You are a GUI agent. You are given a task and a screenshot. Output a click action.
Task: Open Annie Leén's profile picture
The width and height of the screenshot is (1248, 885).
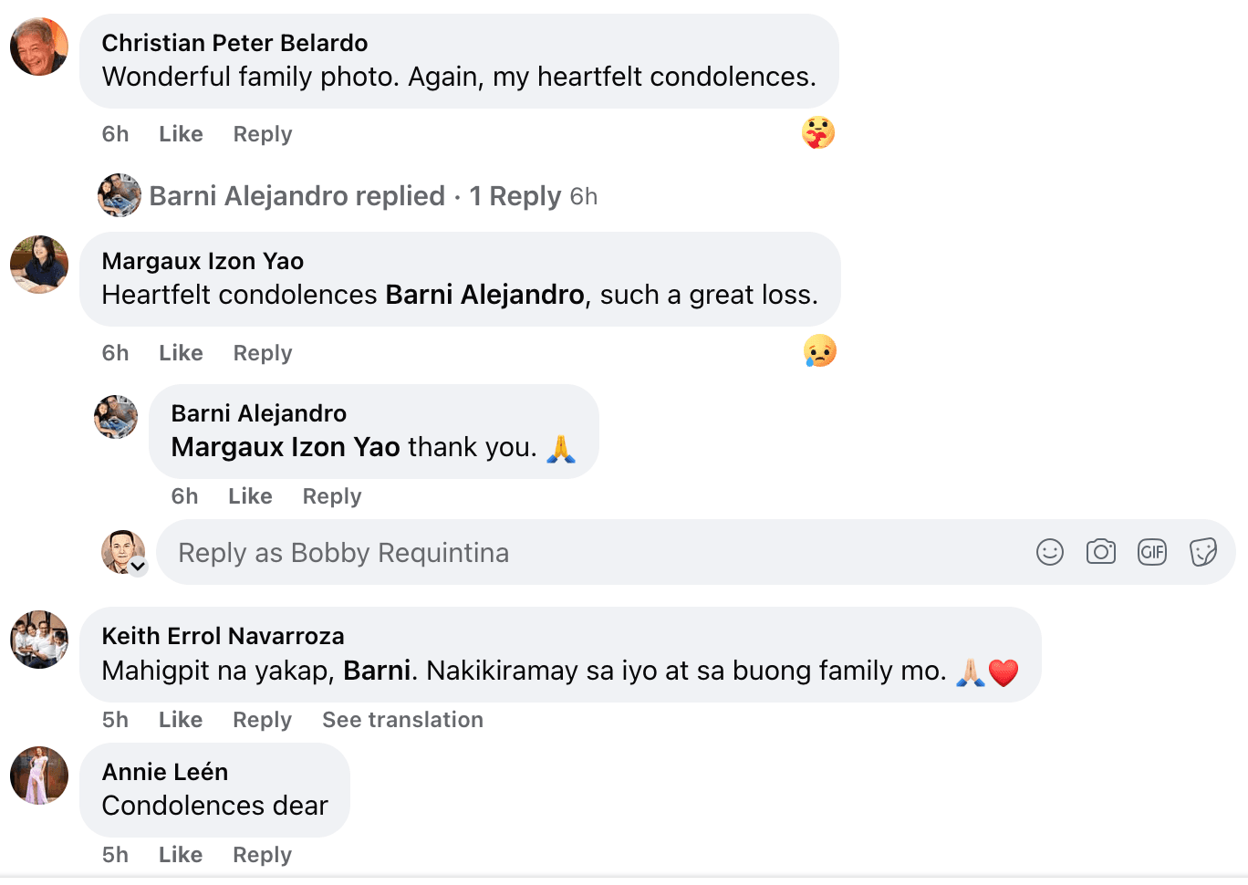click(39, 776)
